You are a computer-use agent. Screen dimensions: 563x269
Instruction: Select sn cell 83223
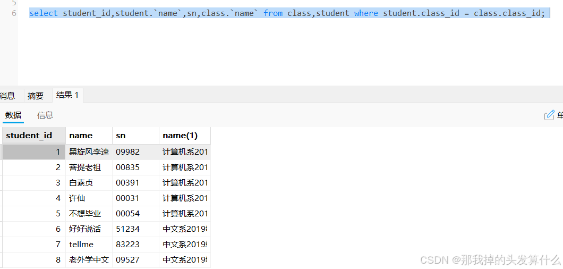136,245
